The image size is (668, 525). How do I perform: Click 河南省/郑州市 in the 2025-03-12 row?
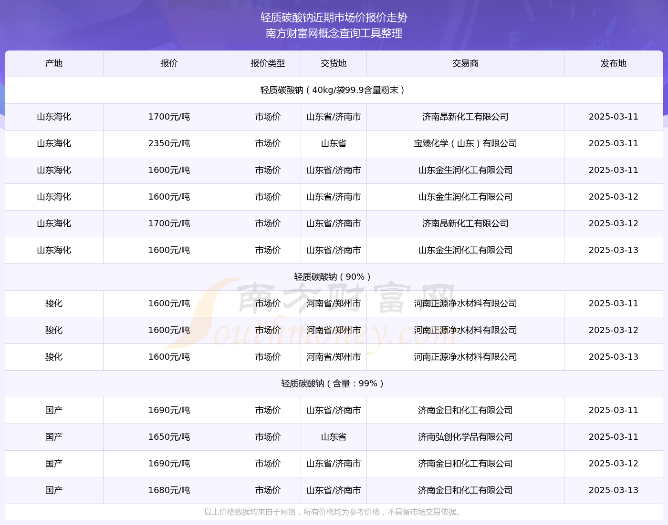point(334,330)
